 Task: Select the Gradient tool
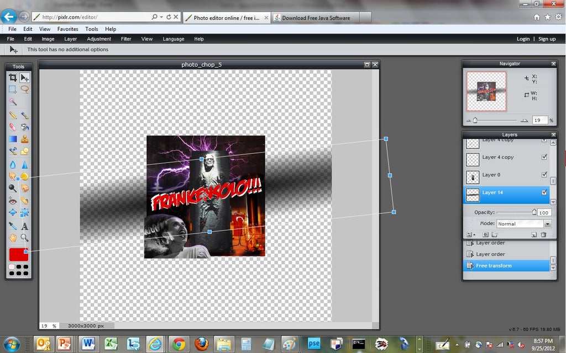click(x=13, y=139)
